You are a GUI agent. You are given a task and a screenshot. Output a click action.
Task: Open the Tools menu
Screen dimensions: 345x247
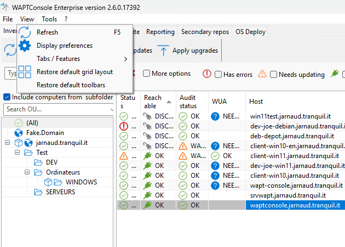[49, 19]
